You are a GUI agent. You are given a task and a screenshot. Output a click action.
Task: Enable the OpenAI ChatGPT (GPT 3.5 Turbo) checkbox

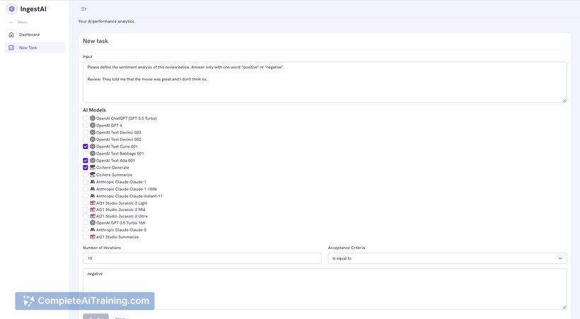coord(86,118)
